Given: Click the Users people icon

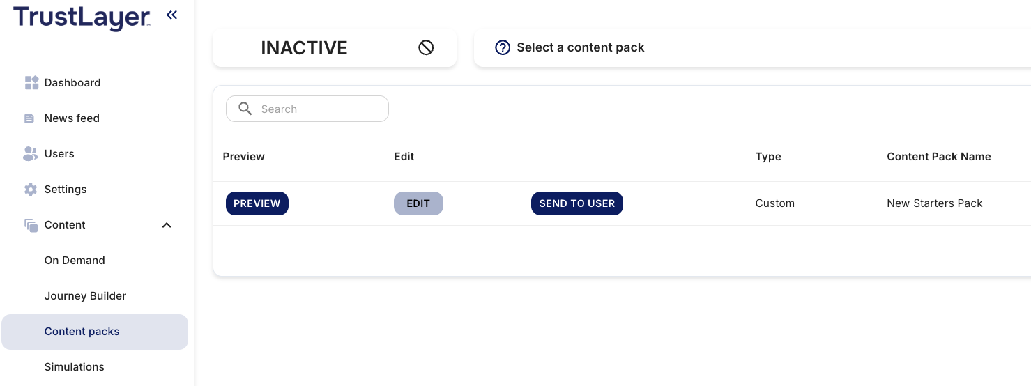Looking at the screenshot, I should 31,154.
